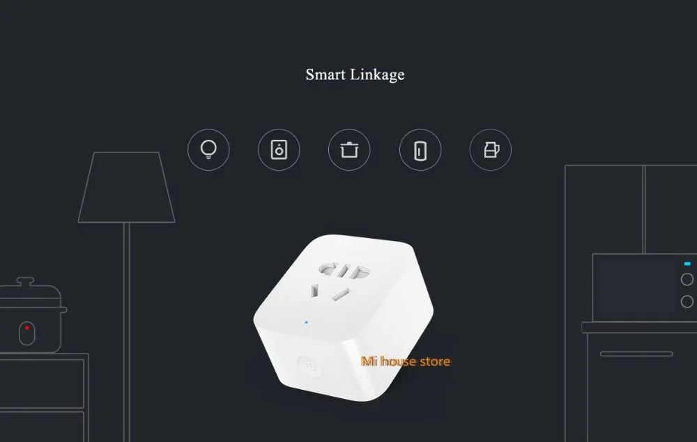
Task: Click the light bulb icon
Action: click(208, 150)
